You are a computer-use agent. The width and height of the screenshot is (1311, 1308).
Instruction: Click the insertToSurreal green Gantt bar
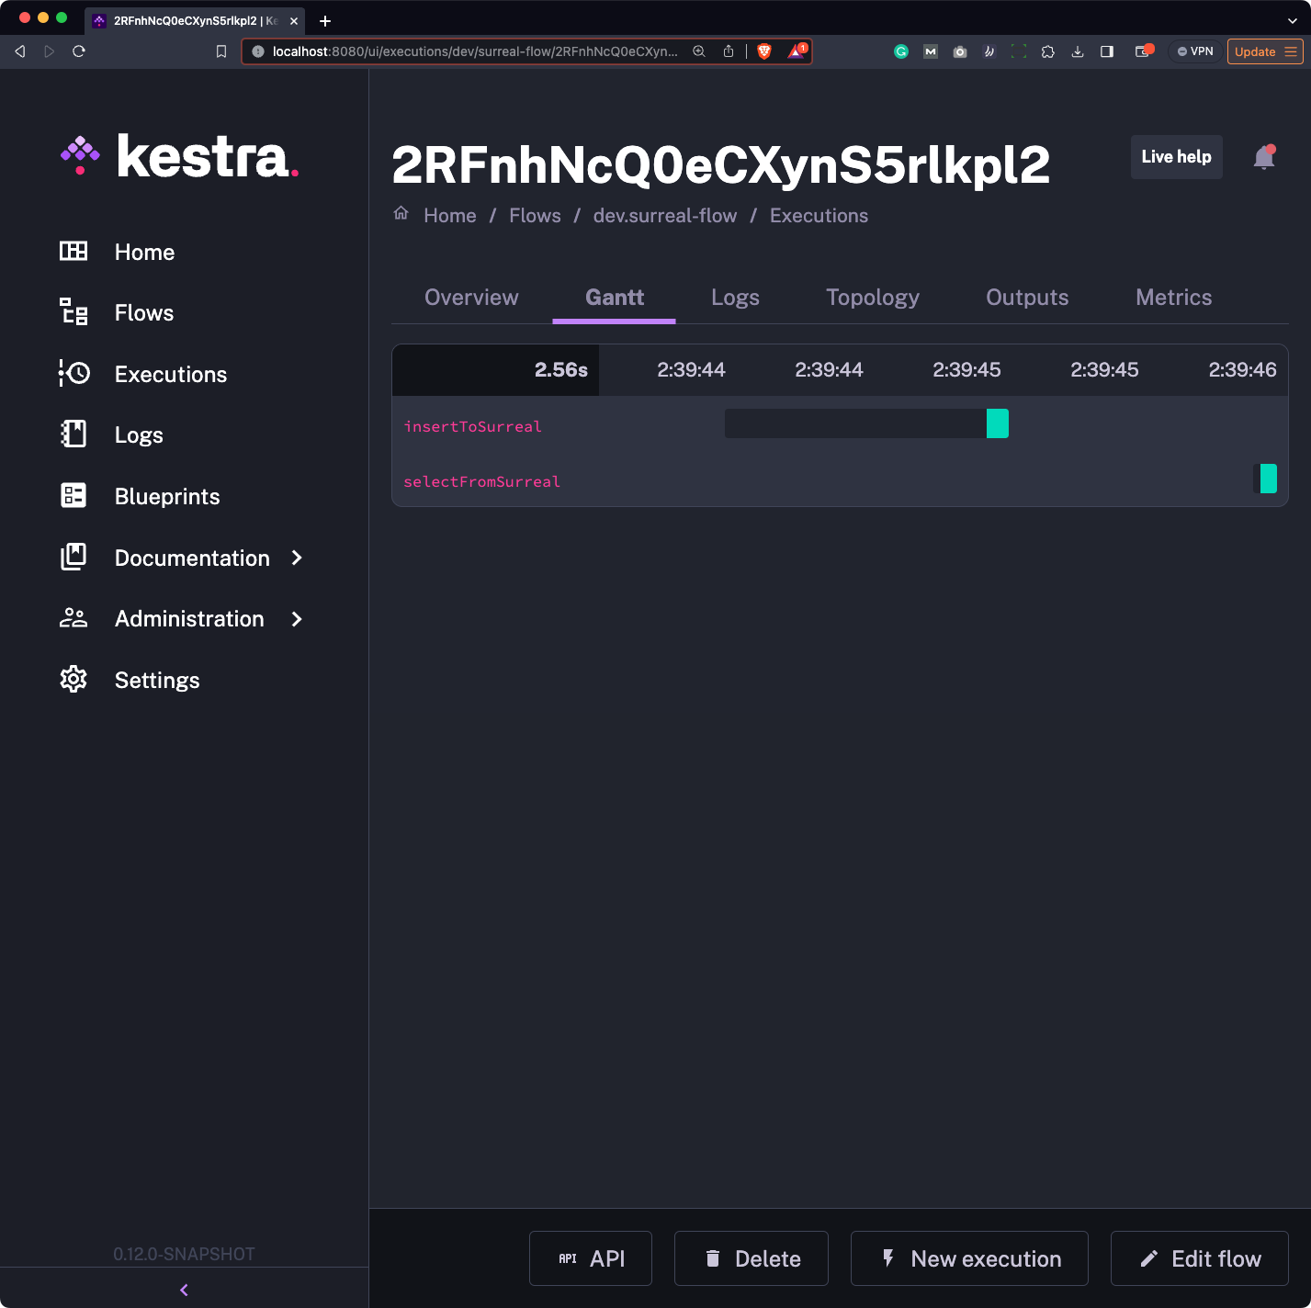[997, 423]
